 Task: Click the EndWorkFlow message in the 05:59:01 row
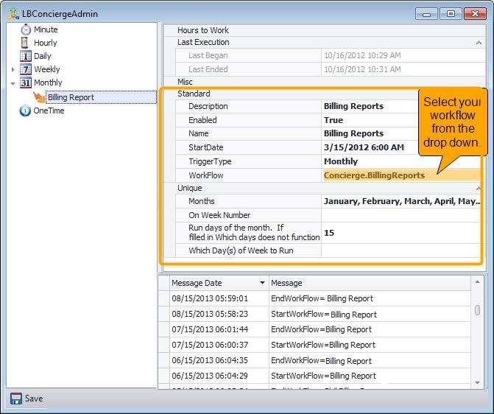tap(322, 298)
